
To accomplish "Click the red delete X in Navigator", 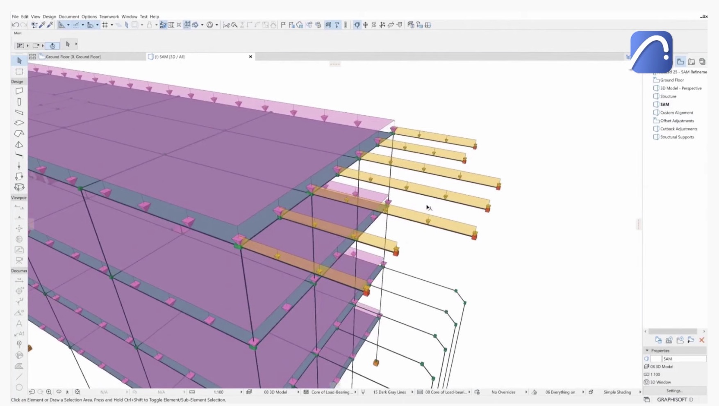I will click(702, 340).
